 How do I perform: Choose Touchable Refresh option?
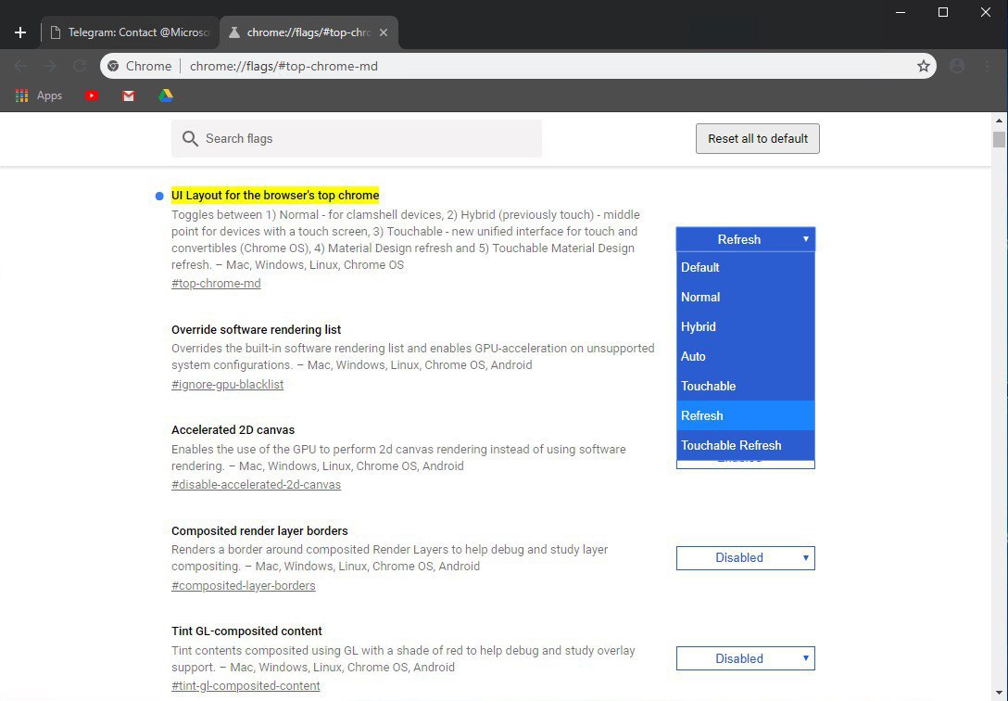point(746,445)
